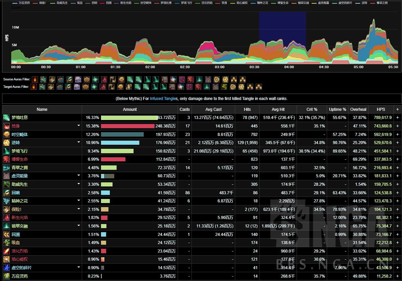
Task: Expand the 梦境吐息 row with plus button
Action: point(397,118)
